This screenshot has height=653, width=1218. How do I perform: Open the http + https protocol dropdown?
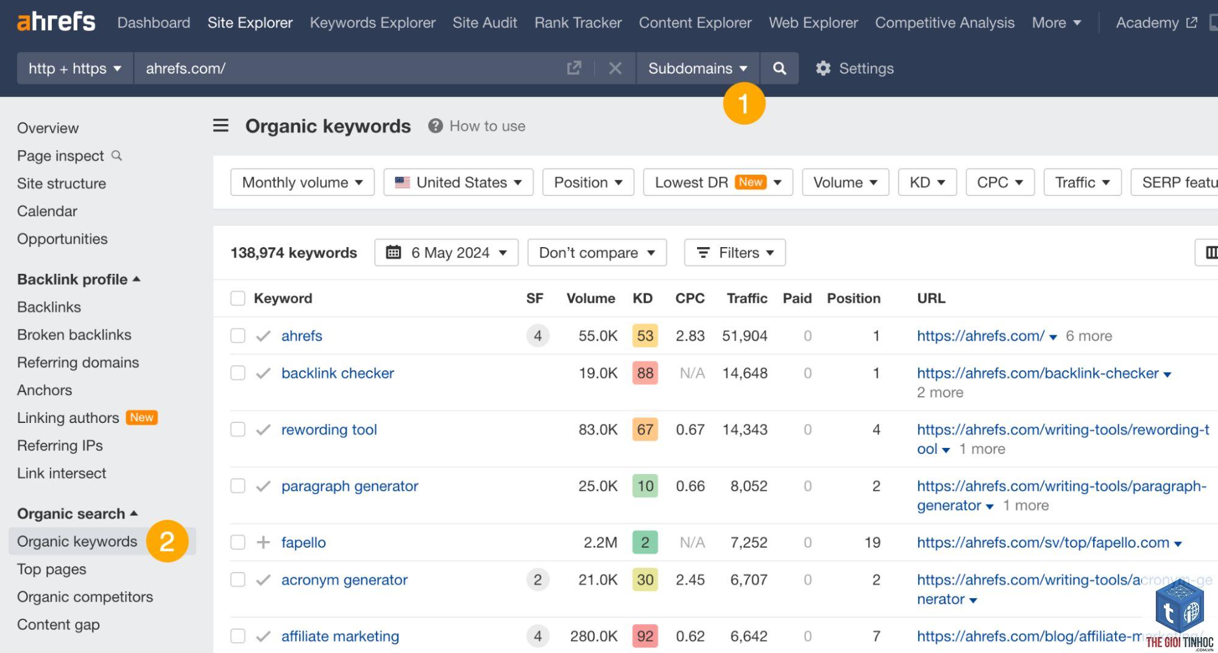tap(75, 68)
